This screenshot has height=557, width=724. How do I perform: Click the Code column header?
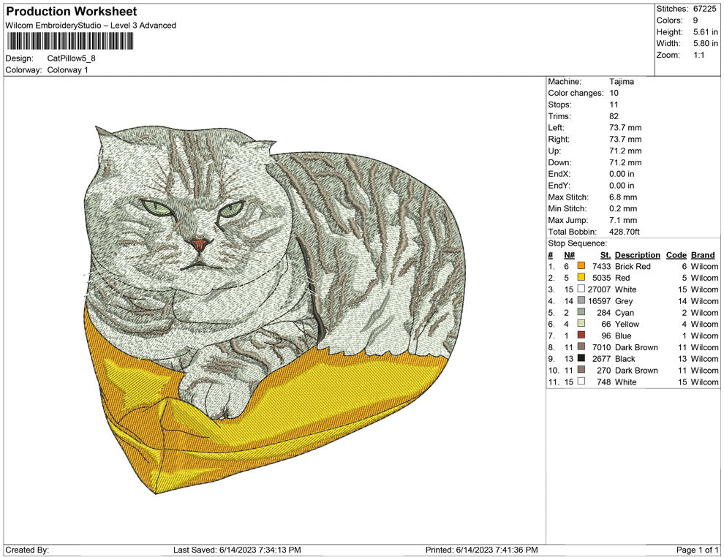tap(676, 254)
